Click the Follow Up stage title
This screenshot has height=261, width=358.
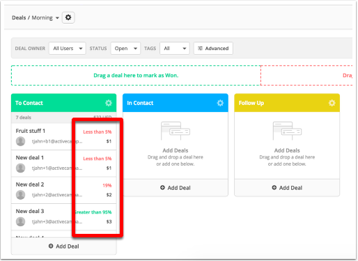[251, 103]
